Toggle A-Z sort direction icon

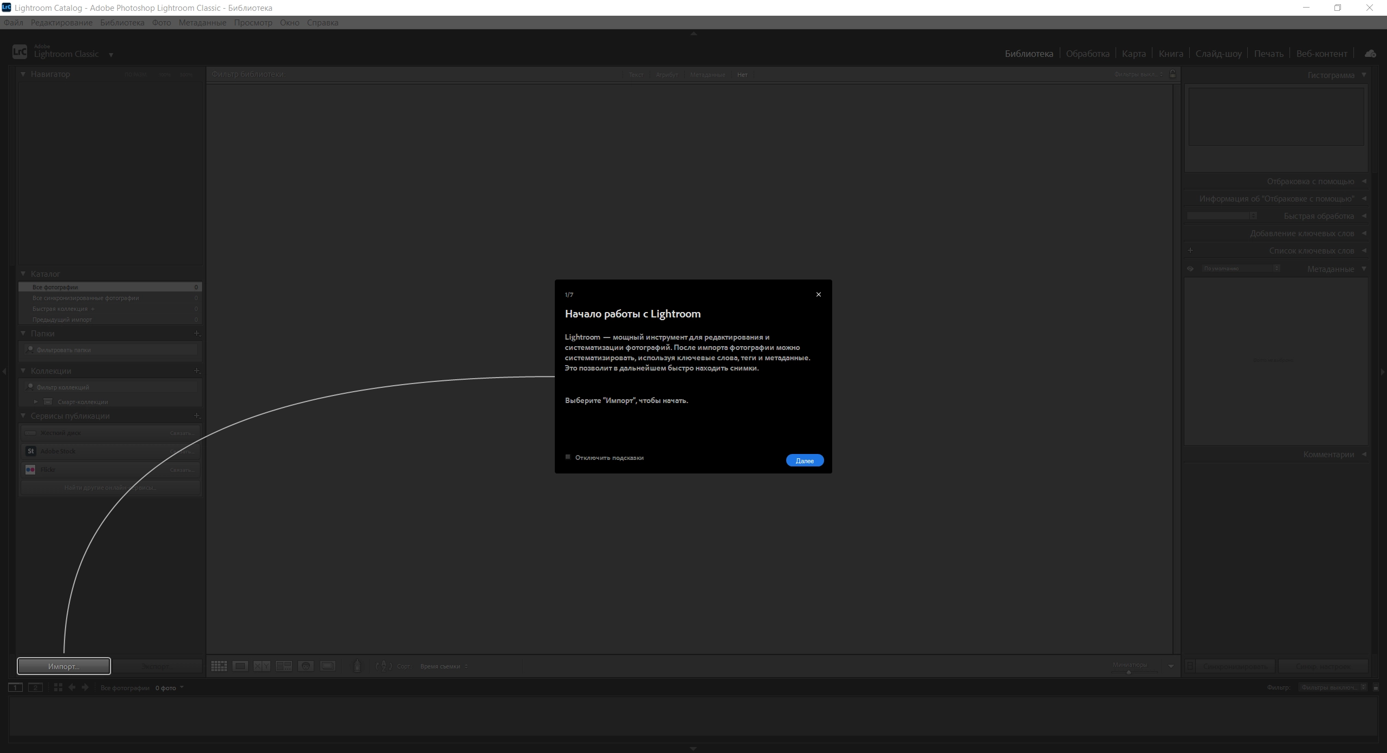384,666
